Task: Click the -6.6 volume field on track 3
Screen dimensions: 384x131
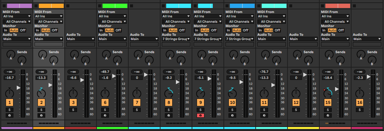Action: tap(73, 78)
